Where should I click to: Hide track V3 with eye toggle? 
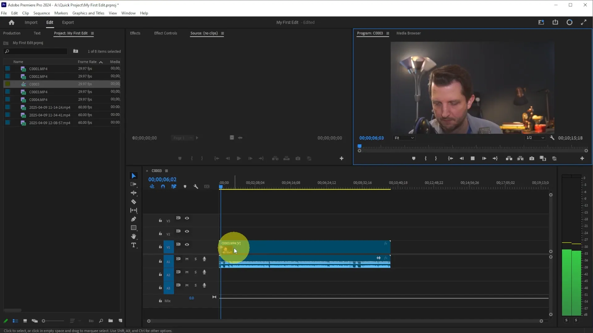click(x=187, y=218)
